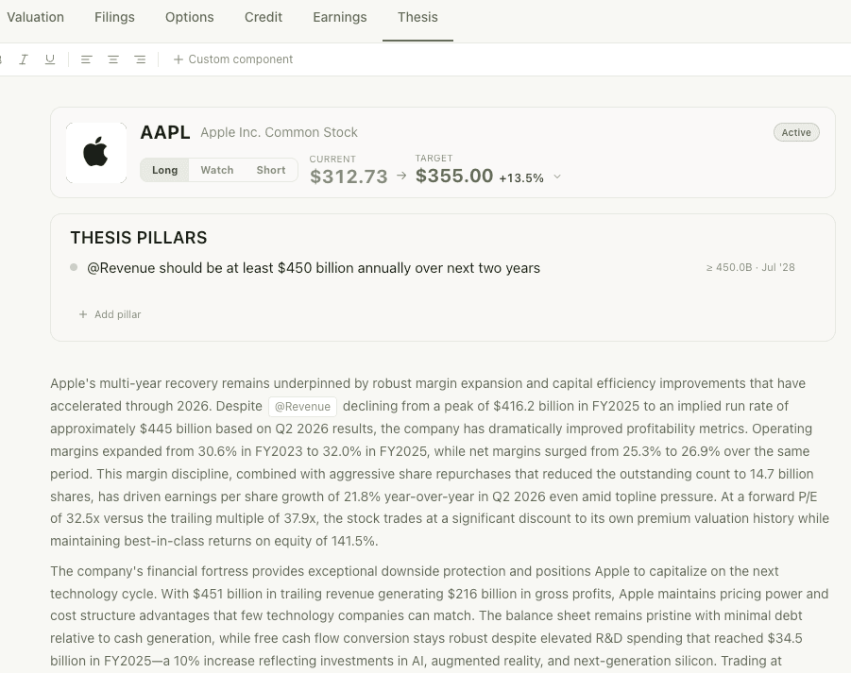
Task: Click the THESIS PILLARS heading
Action: tap(139, 238)
